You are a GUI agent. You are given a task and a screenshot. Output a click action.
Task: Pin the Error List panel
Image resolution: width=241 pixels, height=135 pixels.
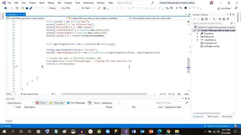pyautogui.click(x=186, y=99)
